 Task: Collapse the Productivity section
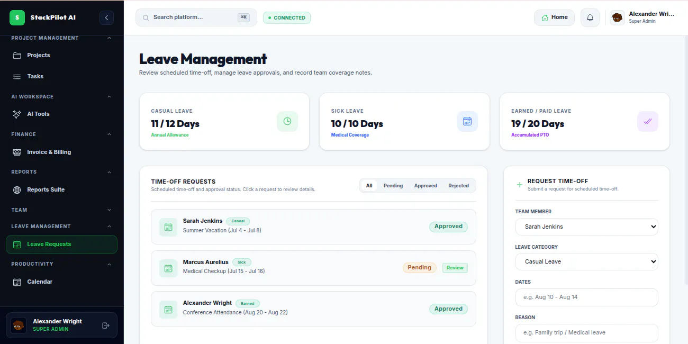click(x=61, y=264)
